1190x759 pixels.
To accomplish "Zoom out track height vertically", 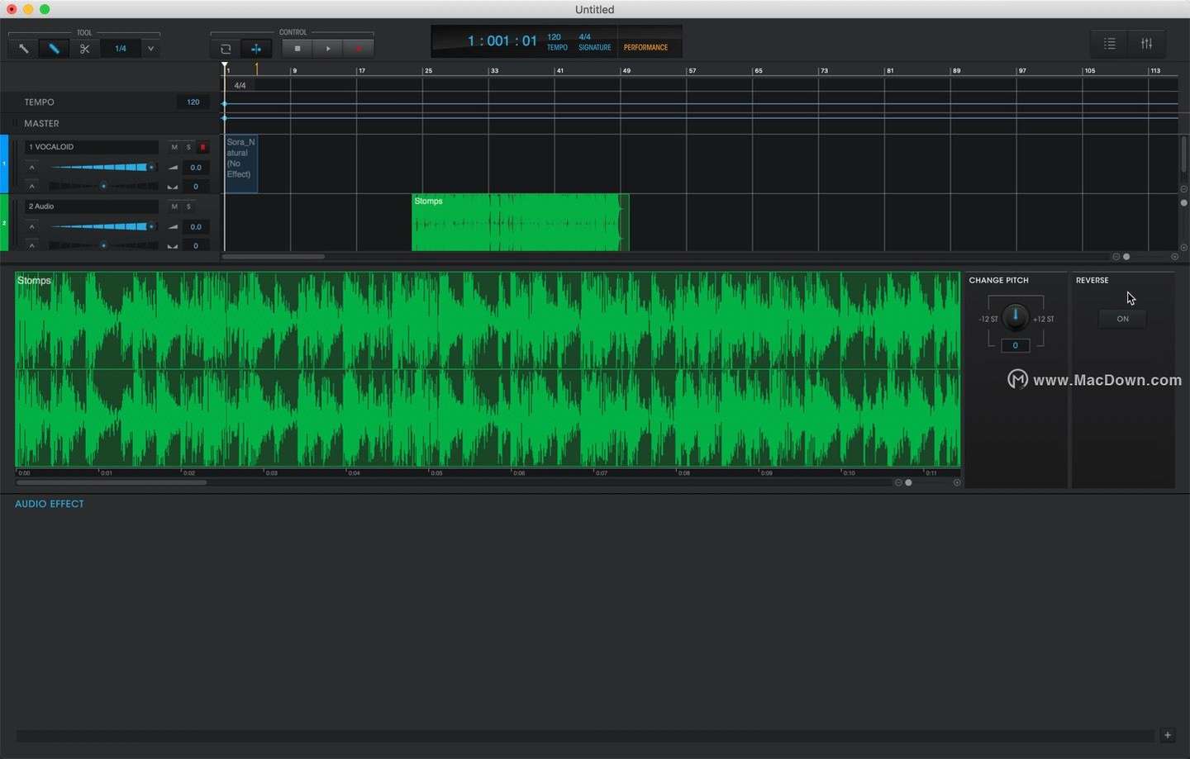I will [x=1184, y=189].
